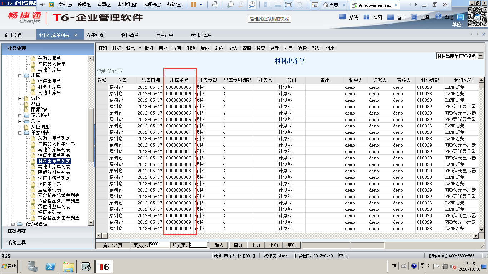Open the Windows 开始 start button
This screenshot has height=274, width=488.
pyautogui.click(x=9, y=266)
